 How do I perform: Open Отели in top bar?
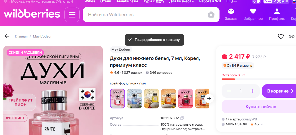tap(106, 2)
